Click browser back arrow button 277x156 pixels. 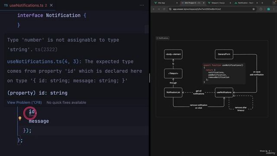[x=154, y=9]
